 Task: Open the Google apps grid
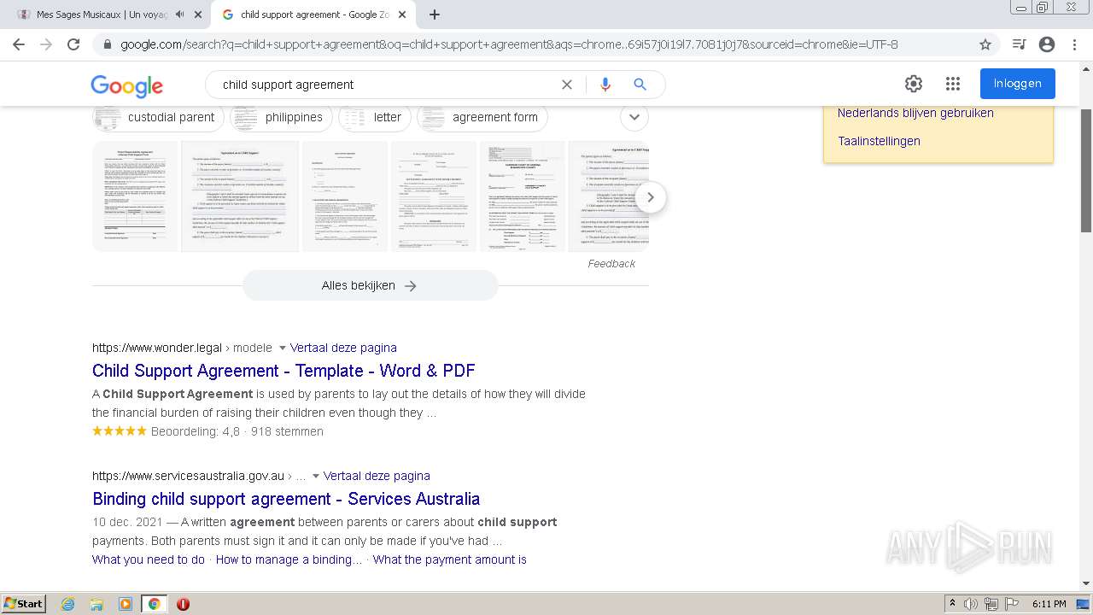953,84
